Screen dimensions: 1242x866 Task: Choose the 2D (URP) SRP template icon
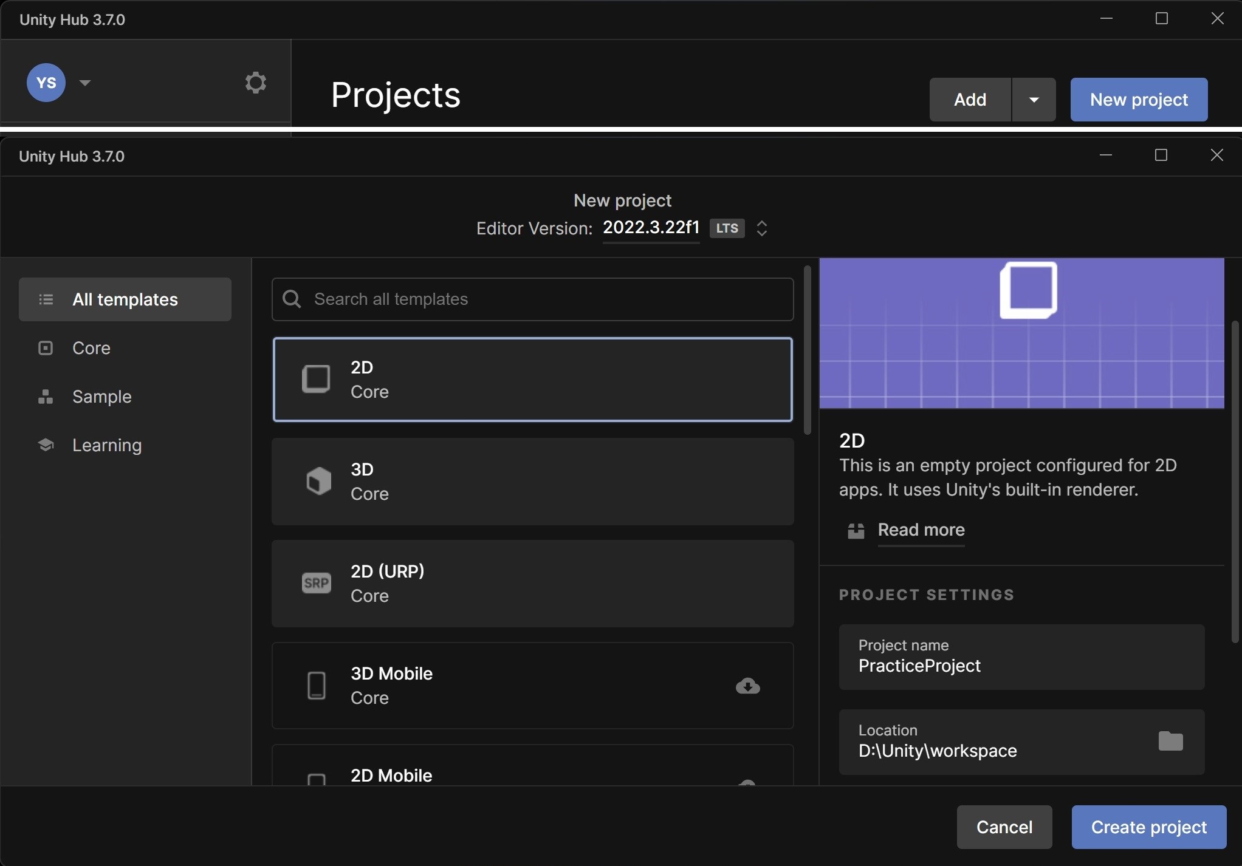pos(317,583)
